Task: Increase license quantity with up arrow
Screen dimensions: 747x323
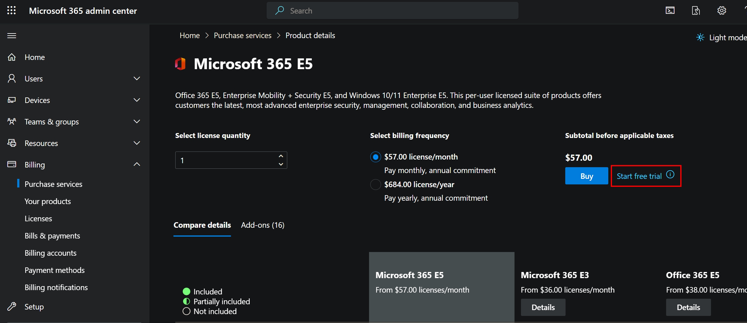Action: click(x=281, y=156)
